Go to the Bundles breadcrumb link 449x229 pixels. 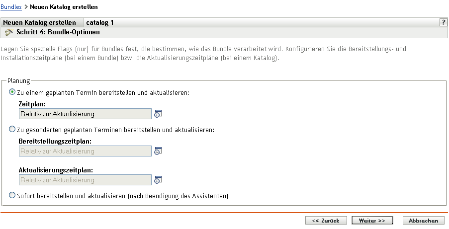[11, 7]
